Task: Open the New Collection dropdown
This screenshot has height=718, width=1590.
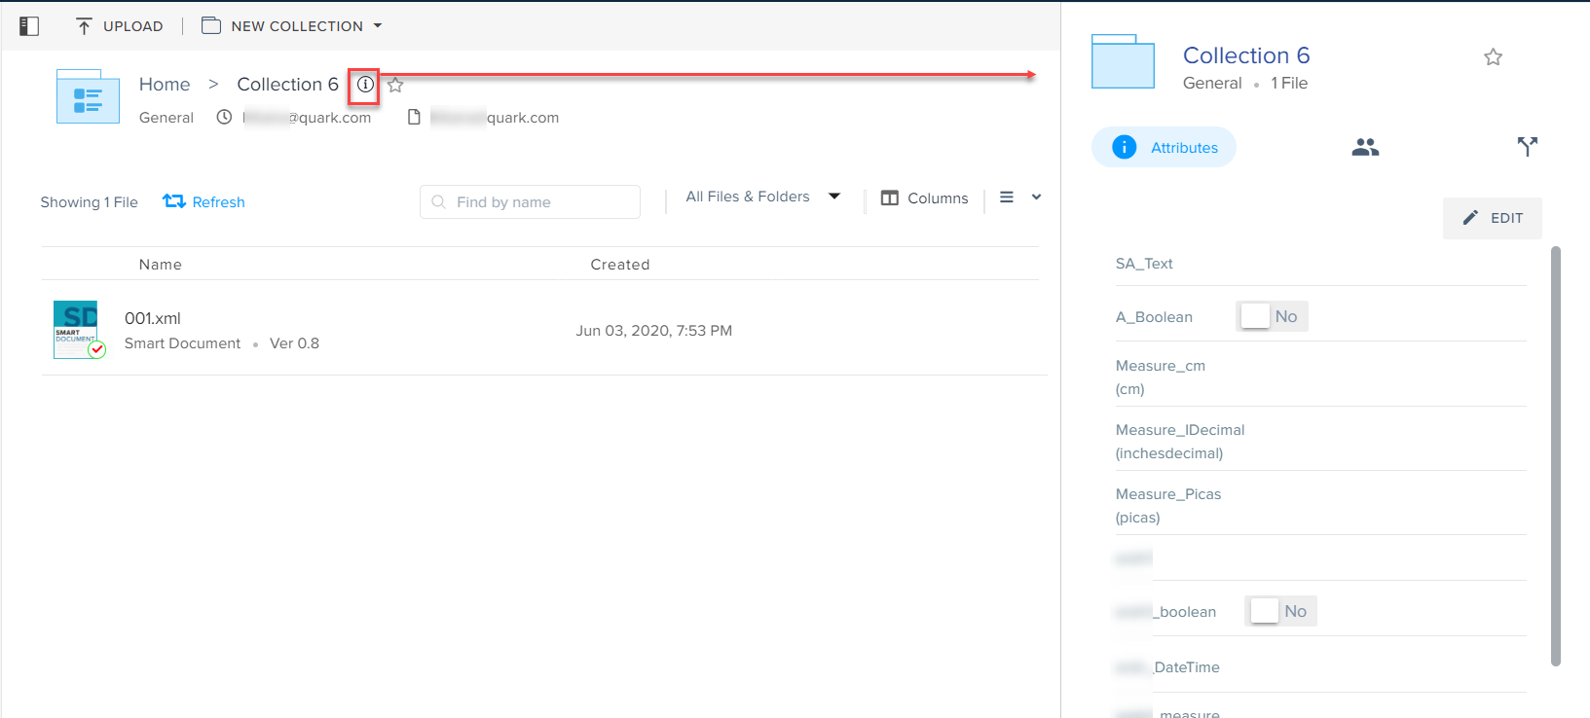Action: pyautogui.click(x=291, y=26)
